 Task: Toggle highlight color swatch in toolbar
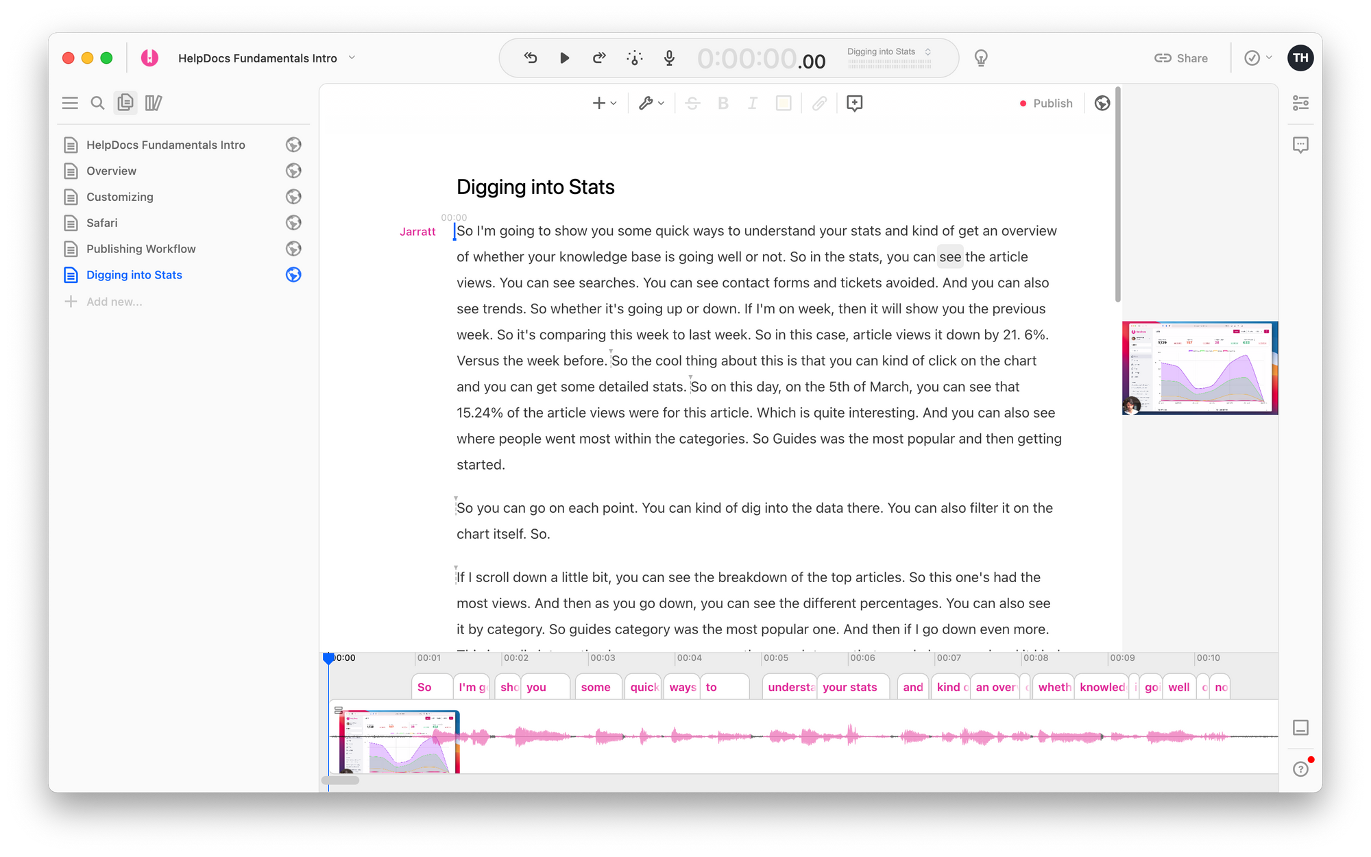(x=783, y=103)
